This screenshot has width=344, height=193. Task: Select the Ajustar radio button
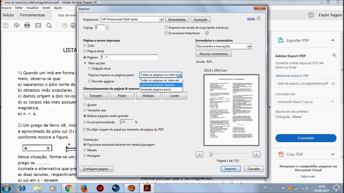click(85, 105)
